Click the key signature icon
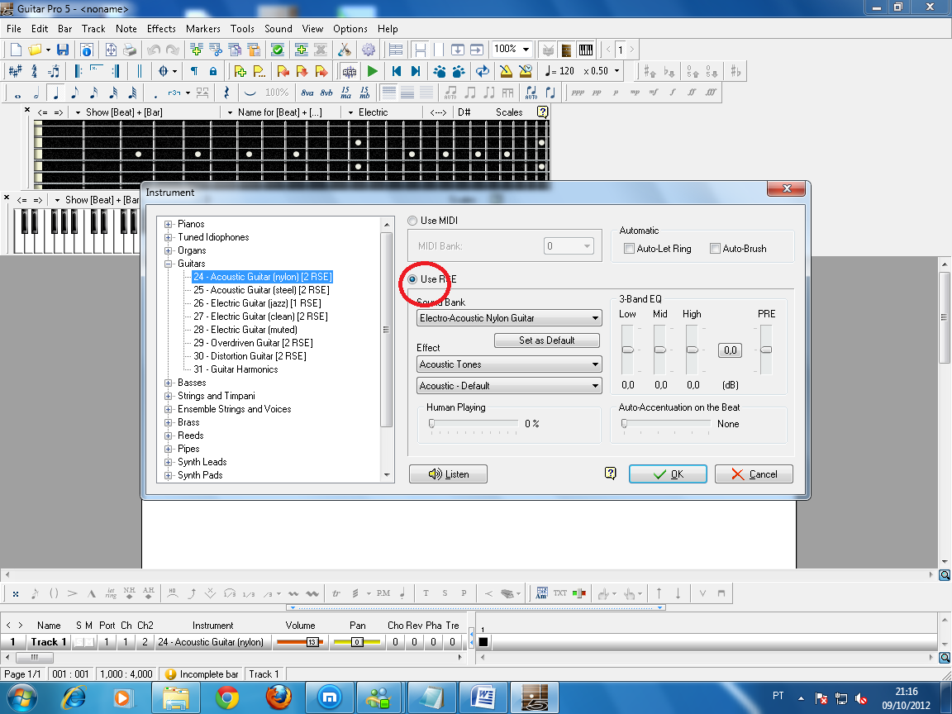Screen dimensions: 952x714 pos(15,72)
